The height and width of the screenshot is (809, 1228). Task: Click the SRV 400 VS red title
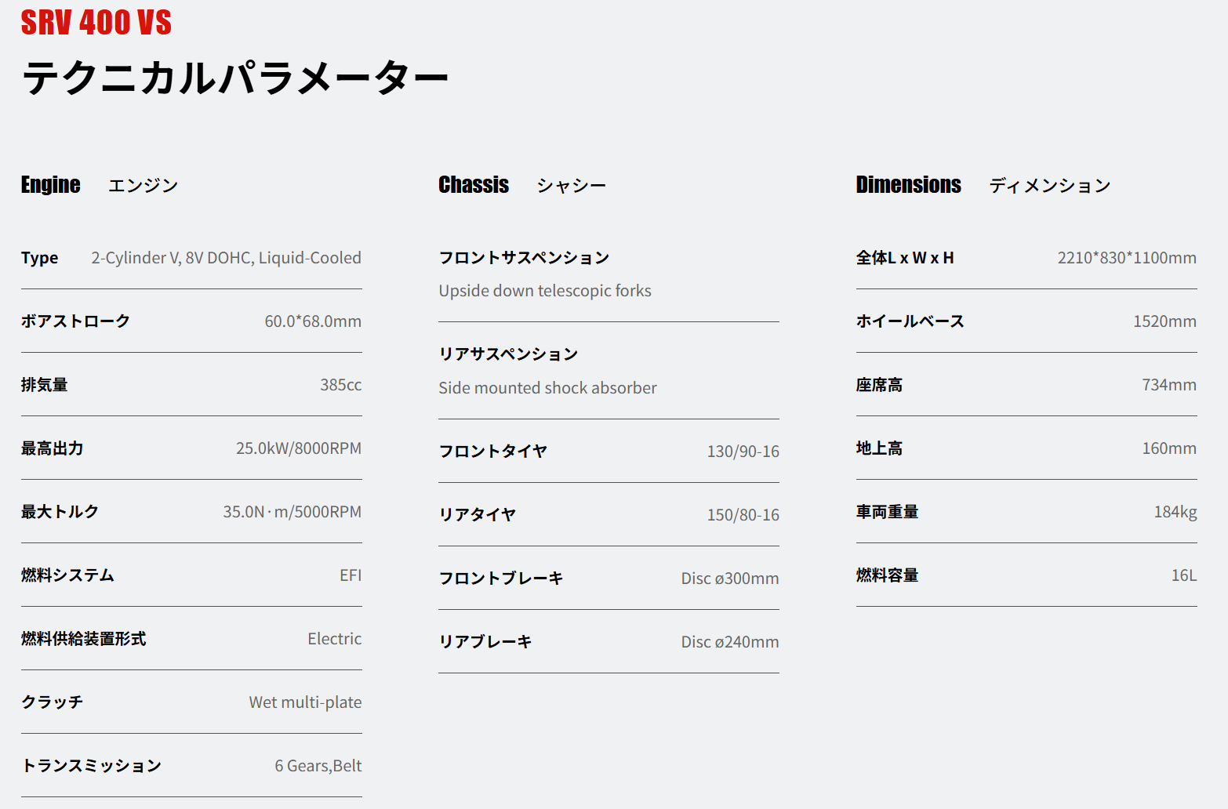(x=96, y=23)
